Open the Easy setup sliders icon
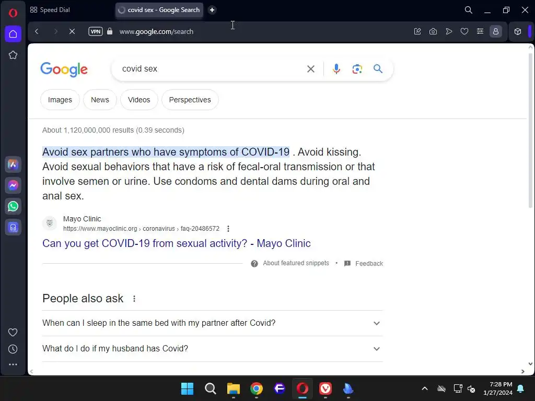Image resolution: width=535 pixels, height=401 pixels. coord(480,31)
